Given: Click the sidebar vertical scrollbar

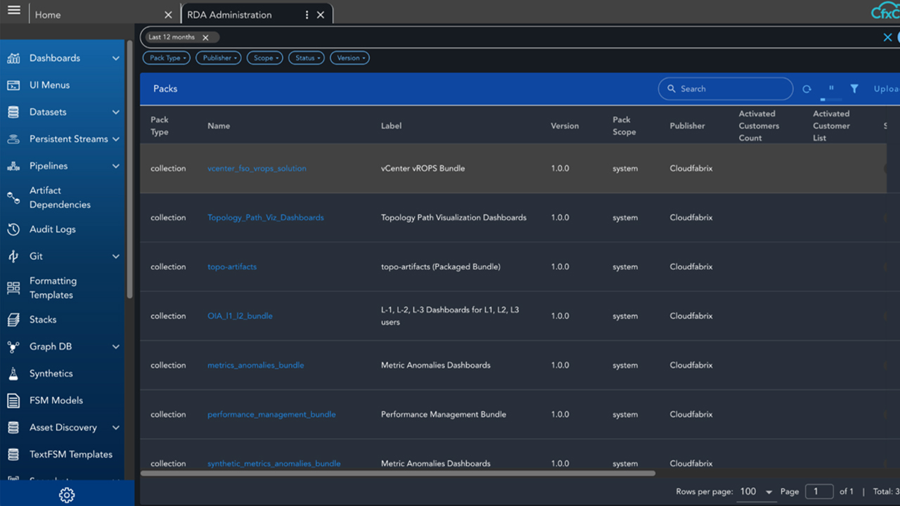Looking at the screenshot, I should point(129,169).
